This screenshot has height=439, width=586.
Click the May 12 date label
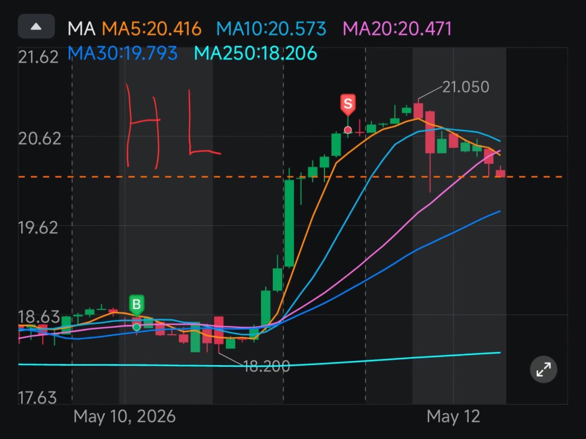[x=453, y=417]
